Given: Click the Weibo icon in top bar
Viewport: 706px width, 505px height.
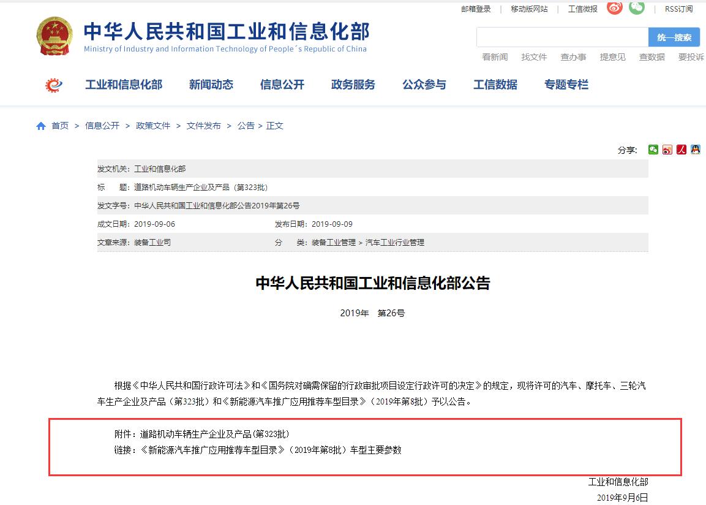Looking at the screenshot, I should click(x=614, y=8).
